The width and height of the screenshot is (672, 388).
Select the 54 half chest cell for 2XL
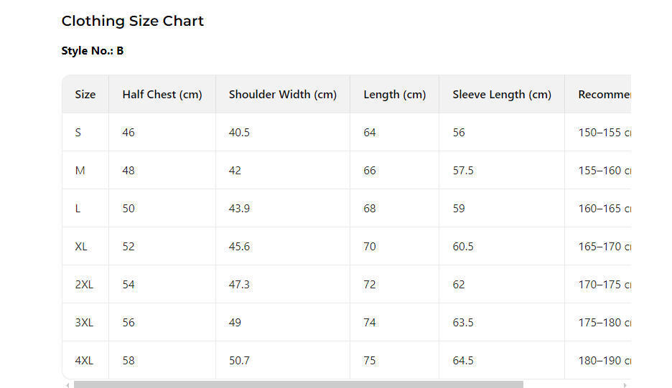129,285
